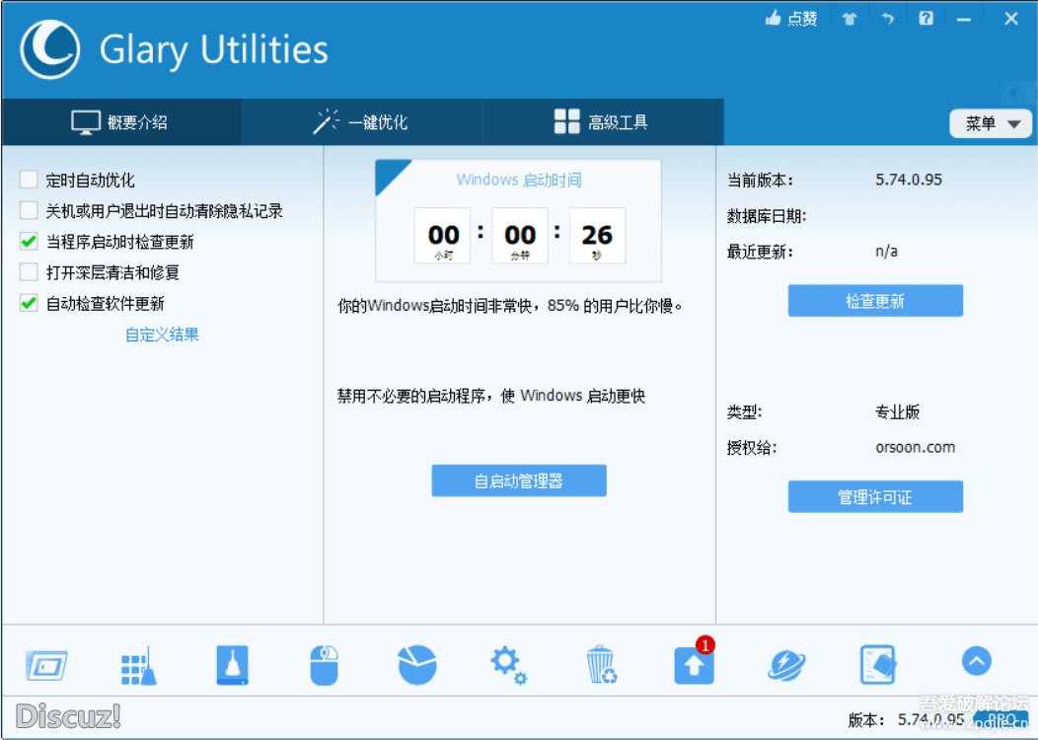Open the skin shirt icon in title bar
This screenshot has height=740, width=1038.
(850, 19)
